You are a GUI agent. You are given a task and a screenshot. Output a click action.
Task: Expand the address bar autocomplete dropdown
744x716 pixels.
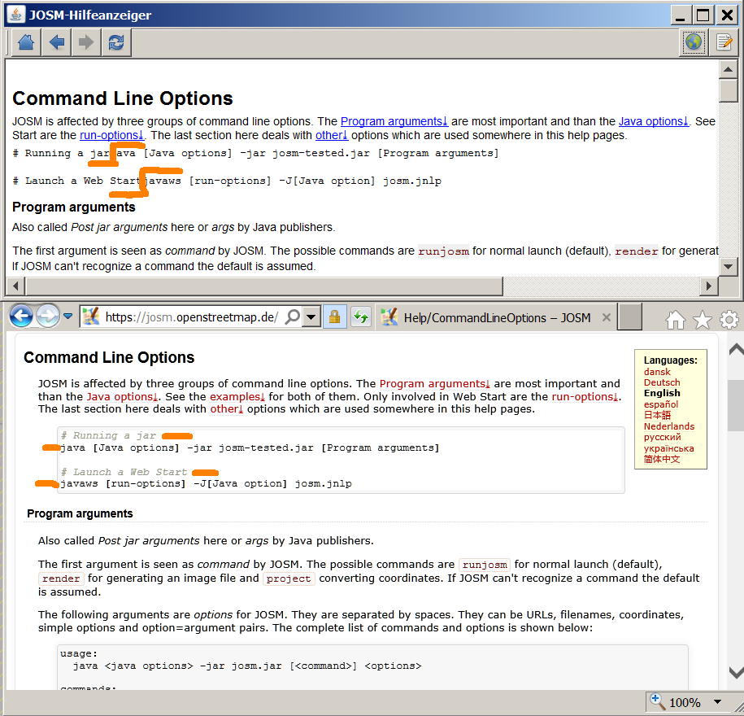coord(311,317)
